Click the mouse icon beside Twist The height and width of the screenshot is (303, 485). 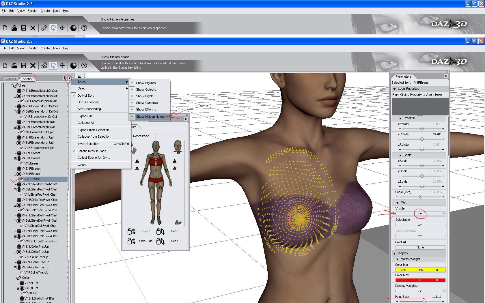(131, 231)
